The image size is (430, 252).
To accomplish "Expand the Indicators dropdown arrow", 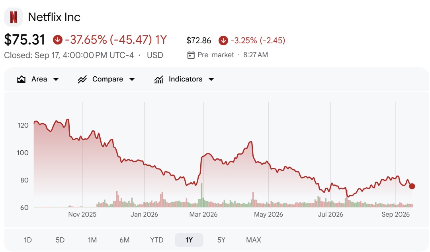I will (211, 79).
